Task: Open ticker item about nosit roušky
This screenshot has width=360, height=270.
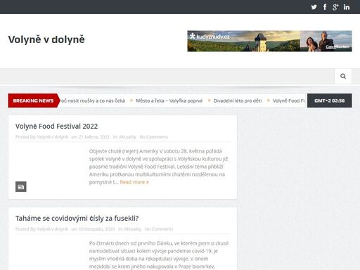Action: point(93,101)
